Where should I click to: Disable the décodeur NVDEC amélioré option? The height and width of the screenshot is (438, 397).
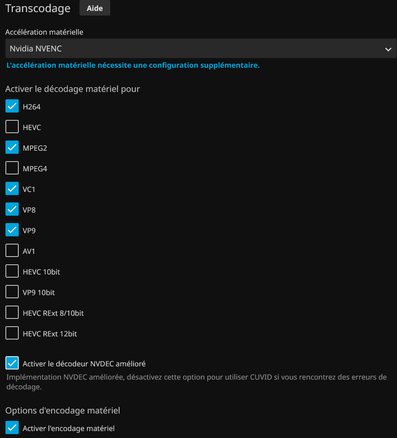(12, 363)
